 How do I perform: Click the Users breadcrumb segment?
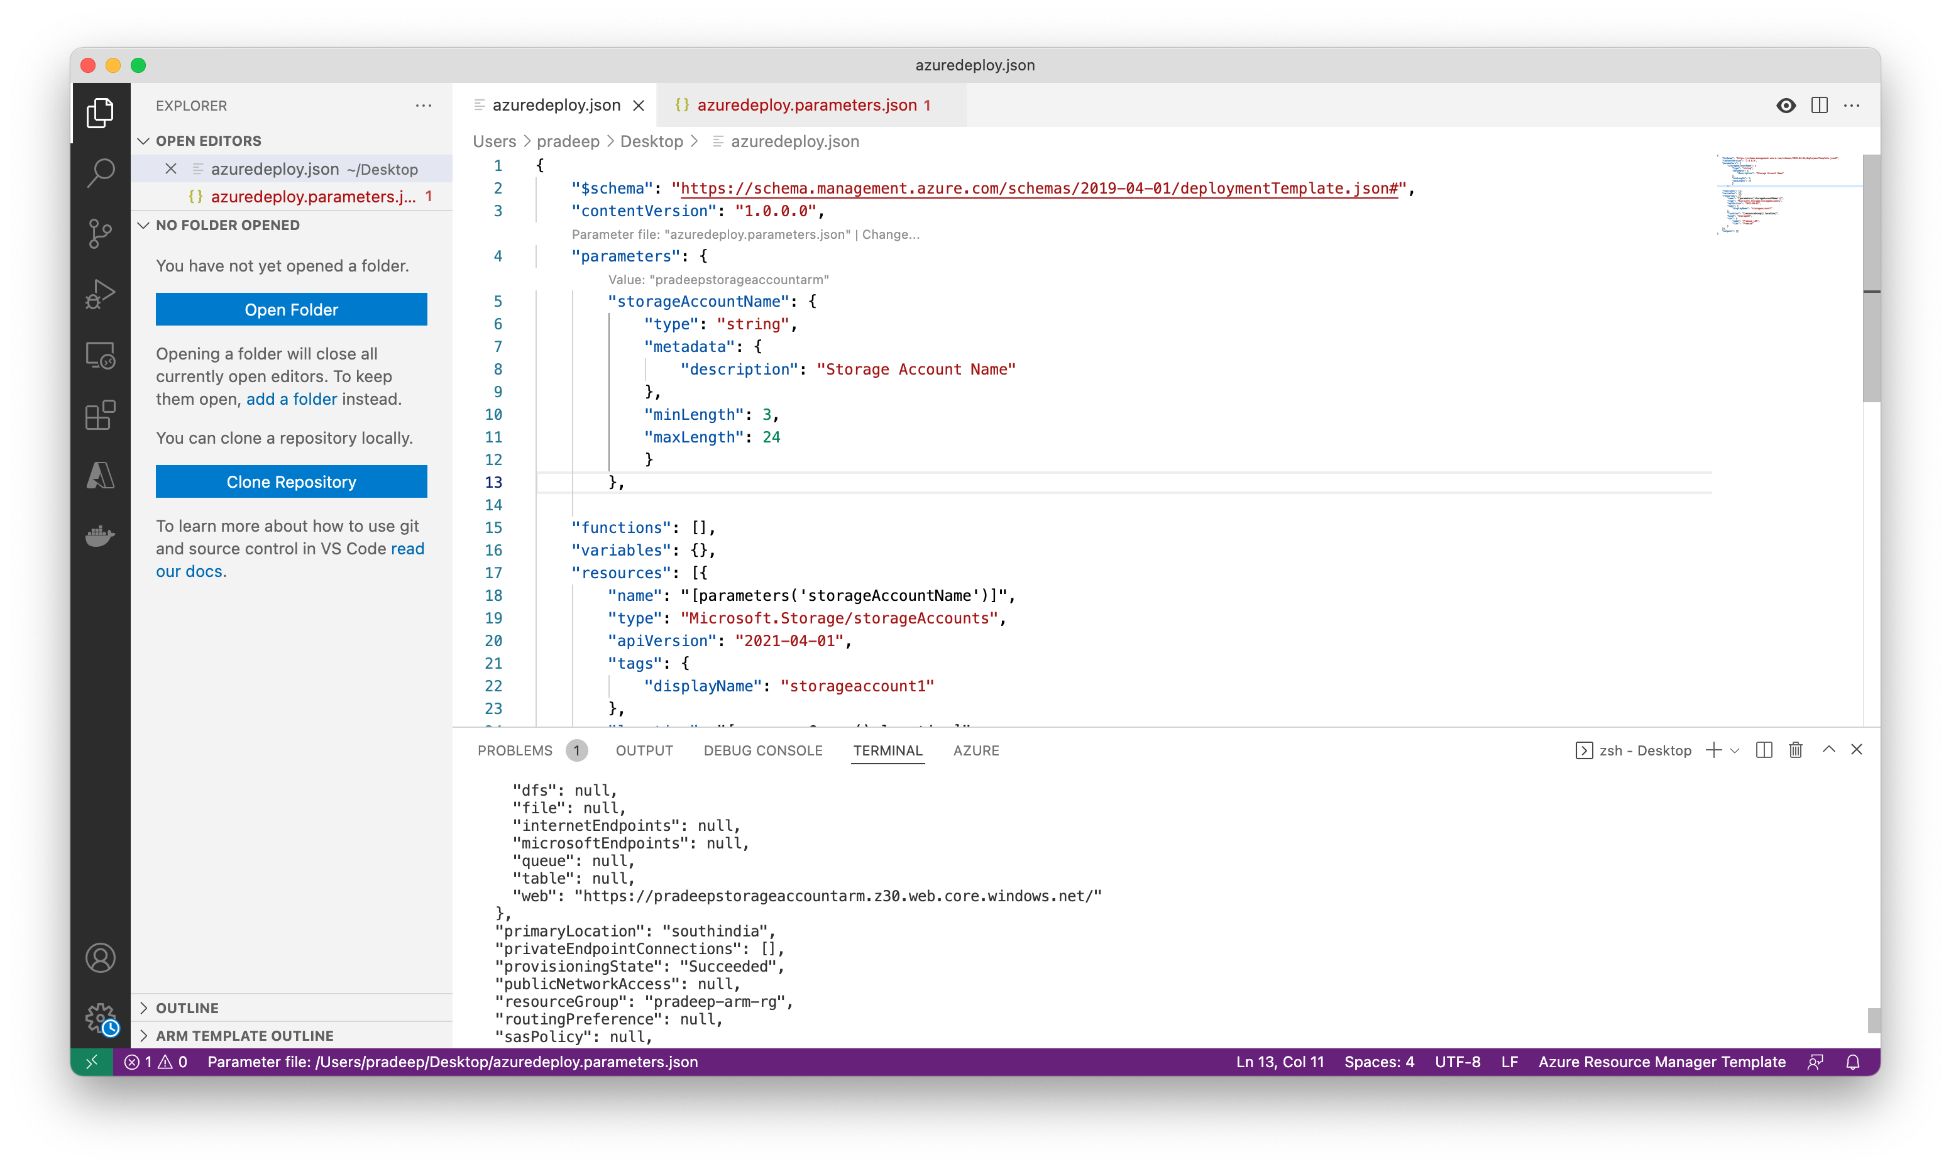pos(494,142)
